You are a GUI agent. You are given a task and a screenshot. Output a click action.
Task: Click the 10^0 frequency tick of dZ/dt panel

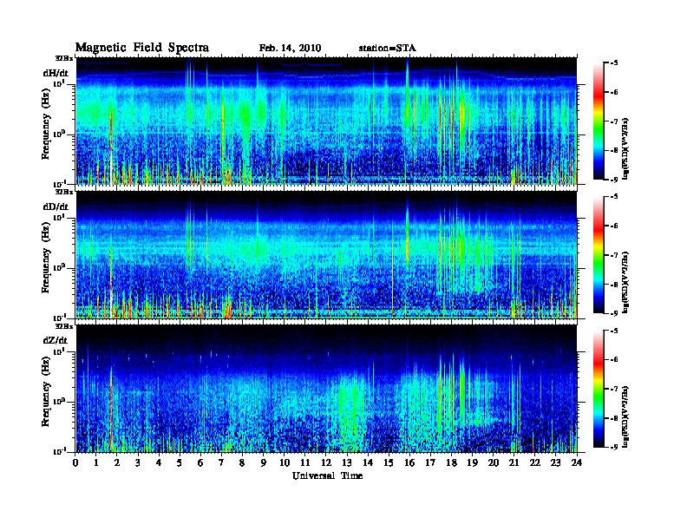[x=59, y=402]
